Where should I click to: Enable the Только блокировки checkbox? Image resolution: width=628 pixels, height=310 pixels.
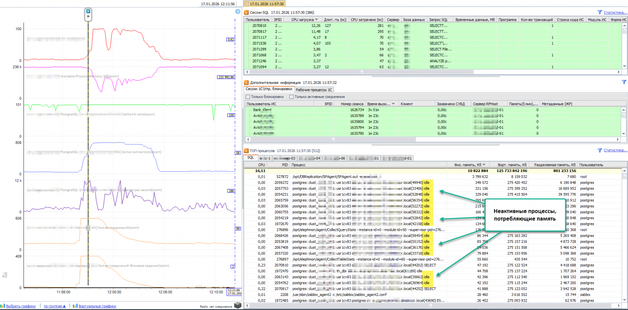[247, 96]
